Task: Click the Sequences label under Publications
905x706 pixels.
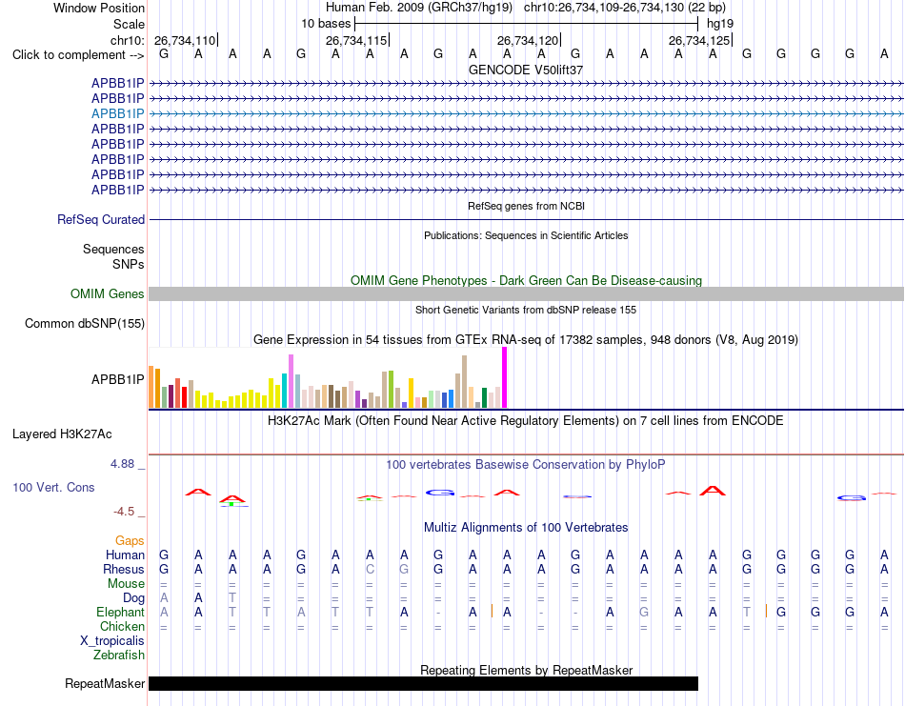Action: [x=113, y=249]
